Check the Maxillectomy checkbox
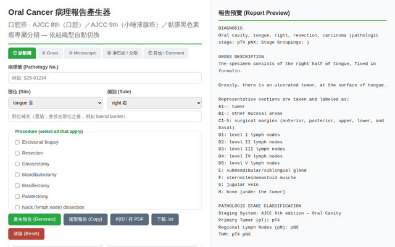 (17, 185)
